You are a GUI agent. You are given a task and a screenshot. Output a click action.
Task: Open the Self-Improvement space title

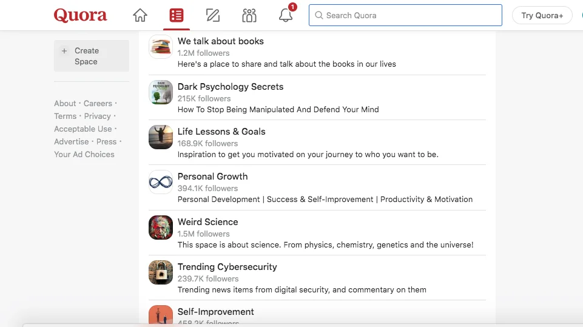[x=215, y=312]
